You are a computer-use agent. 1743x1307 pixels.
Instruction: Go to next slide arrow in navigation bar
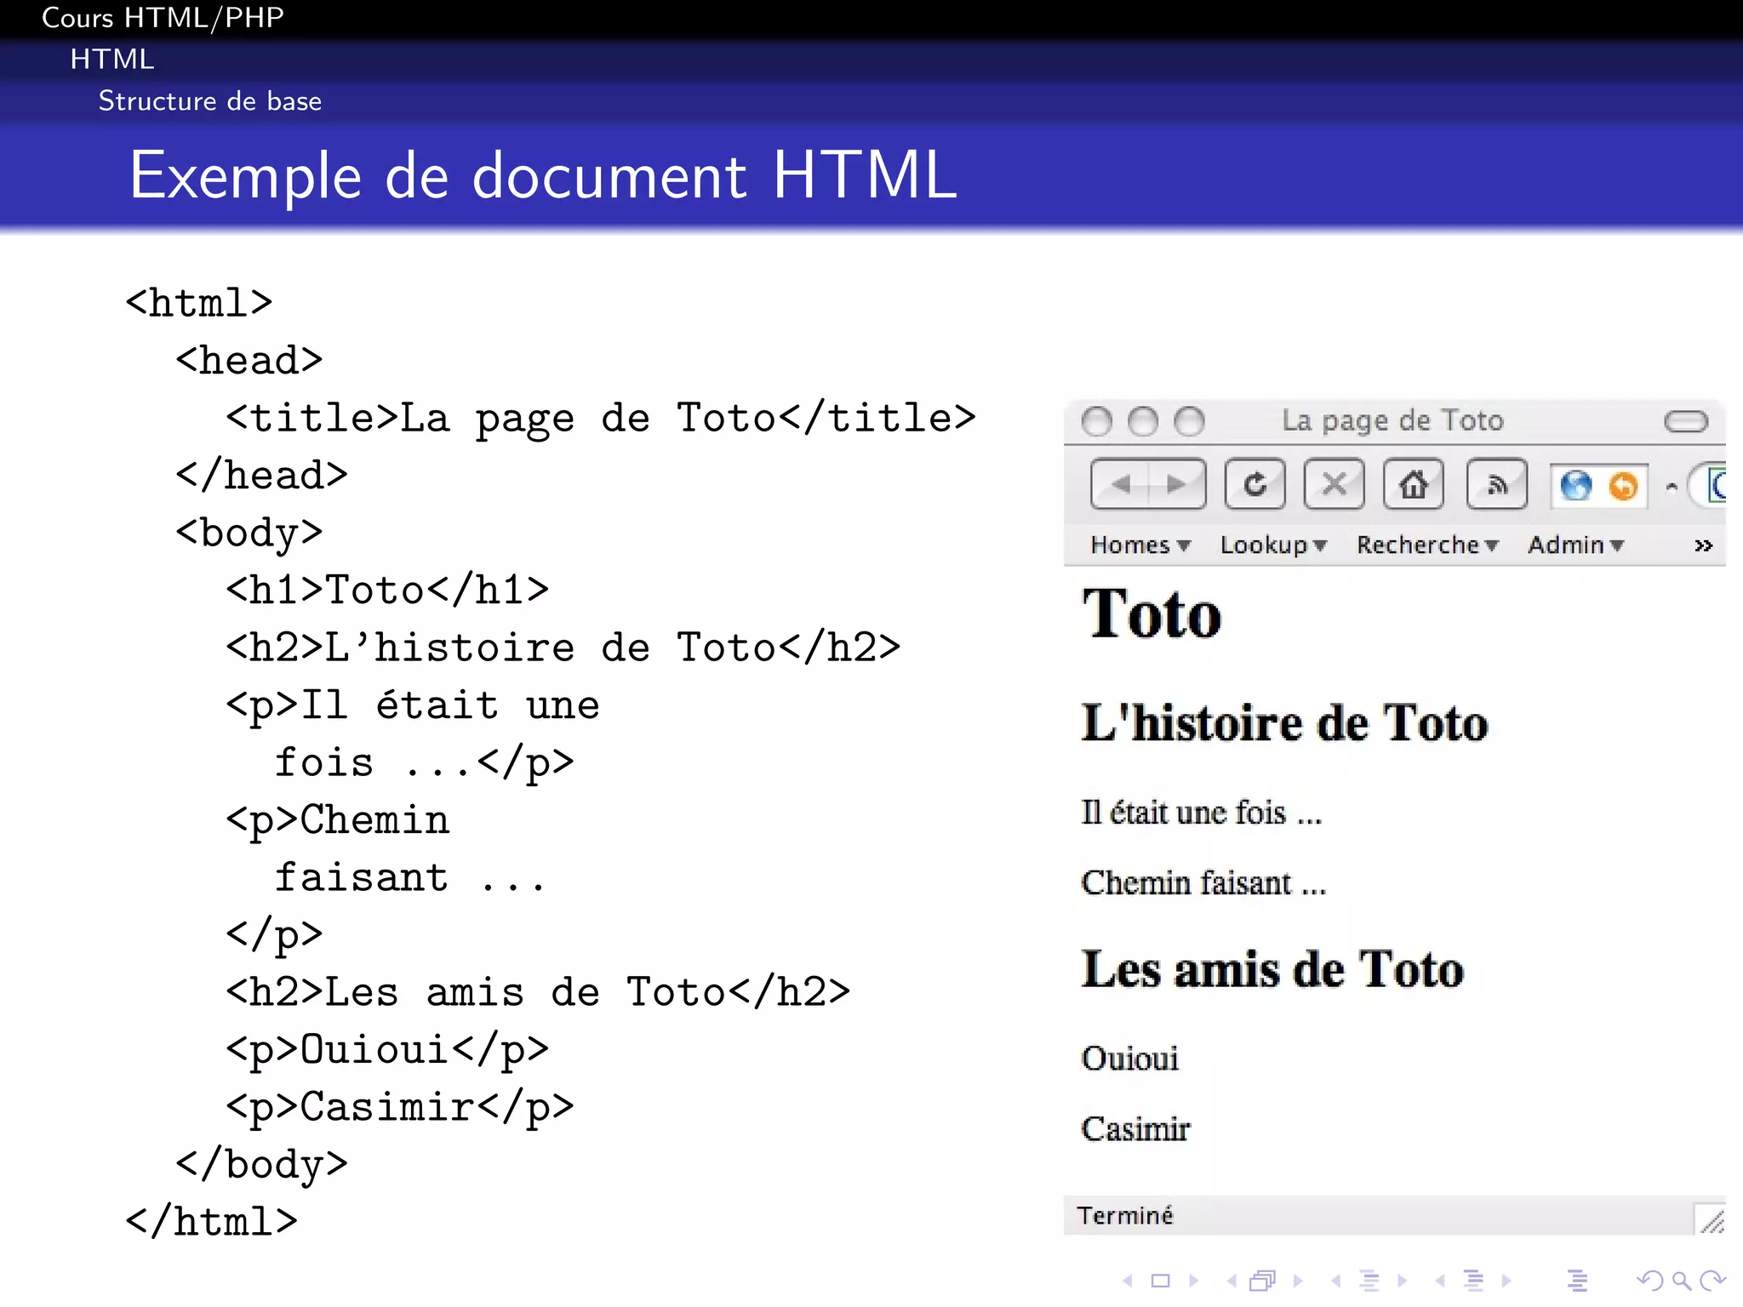click(1193, 1281)
